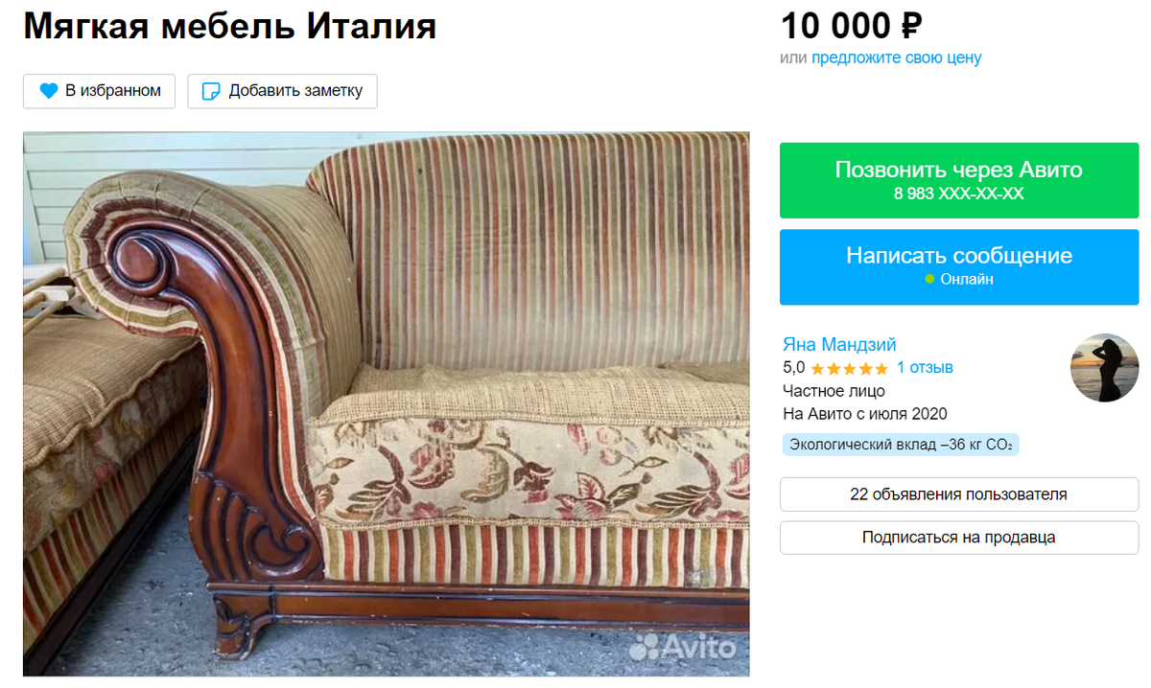This screenshot has width=1151, height=688.
Task: Open seller profile «Яна Мандзий»
Action: [839, 345]
